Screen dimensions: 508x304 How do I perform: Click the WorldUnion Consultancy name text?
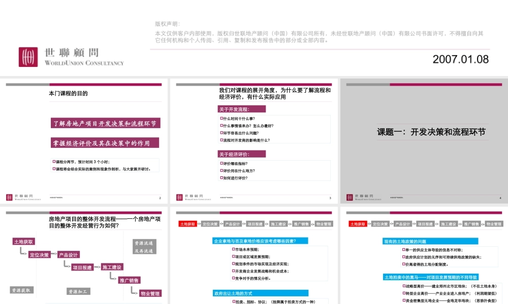[x=84, y=63]
